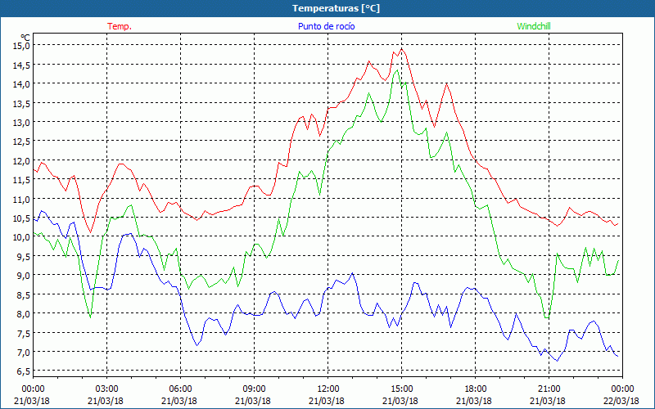Viewport: 655px width, 409px height.
Task: Click the '°C' unit label on the axis
Action: [25, 38]
